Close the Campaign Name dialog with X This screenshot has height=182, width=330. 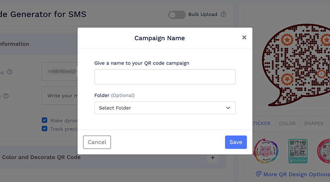point(244,37)
